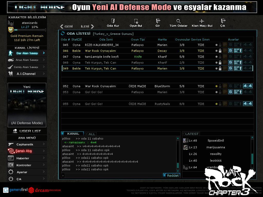Expand the Kontroller chevron
The height and width of the screenshot is (197, 263).
[44, 165]
